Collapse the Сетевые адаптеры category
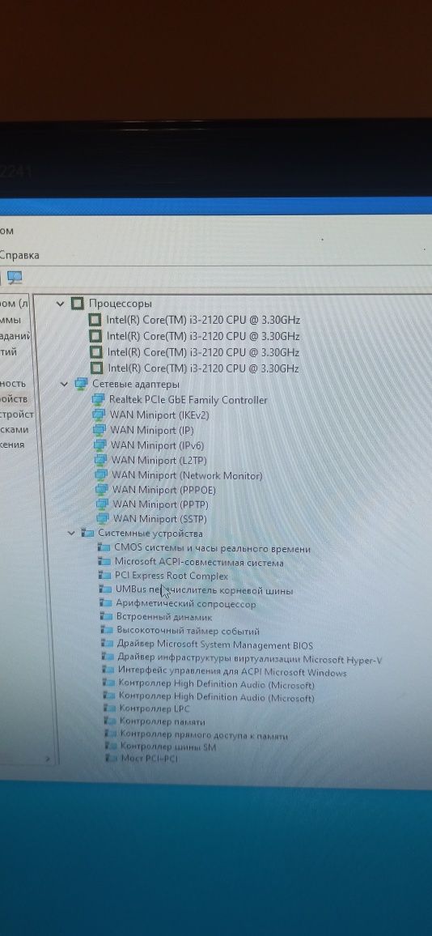Viewport: 432px width, 936px height. pos(65,384)
